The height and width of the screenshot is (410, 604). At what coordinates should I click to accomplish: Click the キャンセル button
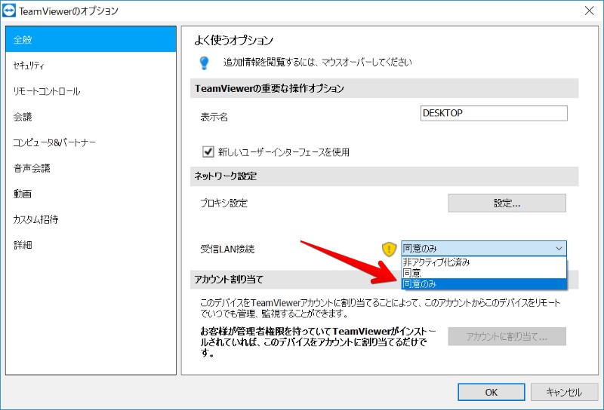[x=564, y=392]
